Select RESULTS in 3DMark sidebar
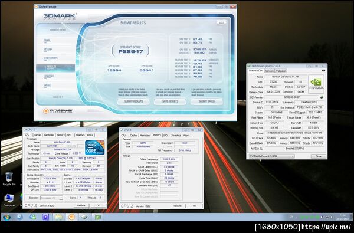Image resolution: width=354 pixels, height=233 pixels. point(55,67)
